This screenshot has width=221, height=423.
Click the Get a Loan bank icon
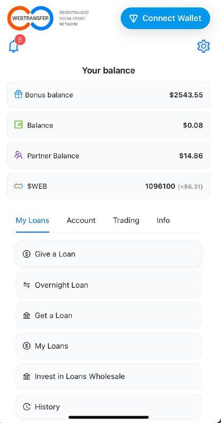pos(26,315)
